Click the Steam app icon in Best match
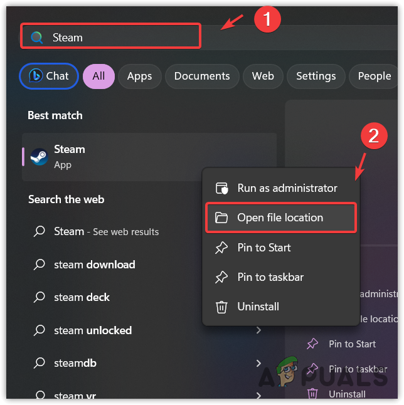The width and height of the screenshot is (404, 405). pos(39,157)
